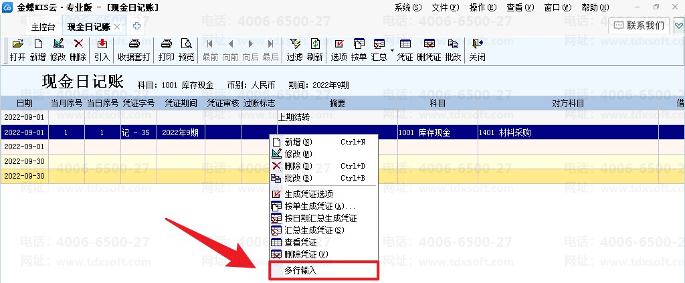Switch to the 主控台 tab
The image size is (685, 283).
pyautogui.click(x=43, y=27)
